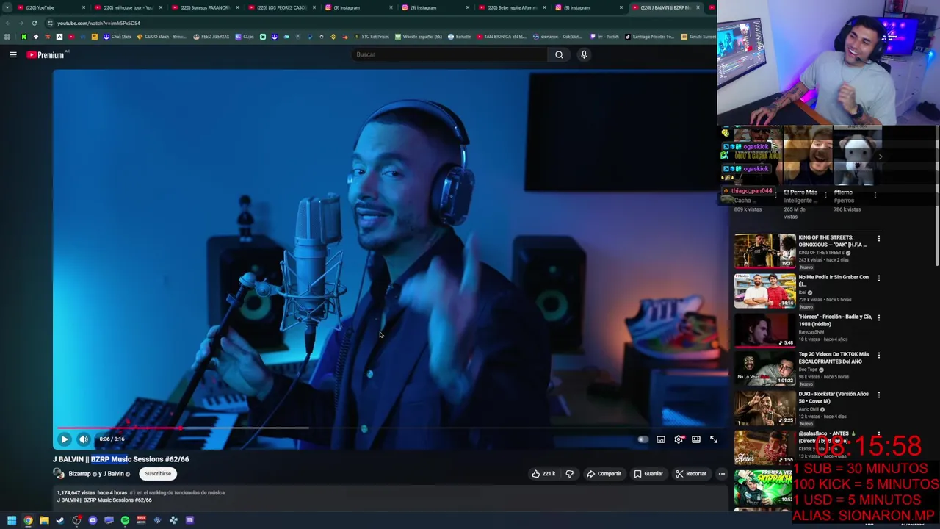Open the YouTube hamburger guide menu
This screenshot has height=529, width=940.
(x=12, y=54)
